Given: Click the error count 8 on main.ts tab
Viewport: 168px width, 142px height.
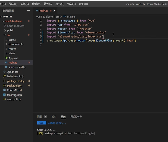Looking at the screenshot, I should coord(51,11).
